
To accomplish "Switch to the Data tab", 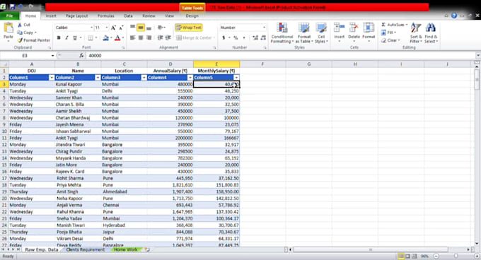I will pos(128,16).
